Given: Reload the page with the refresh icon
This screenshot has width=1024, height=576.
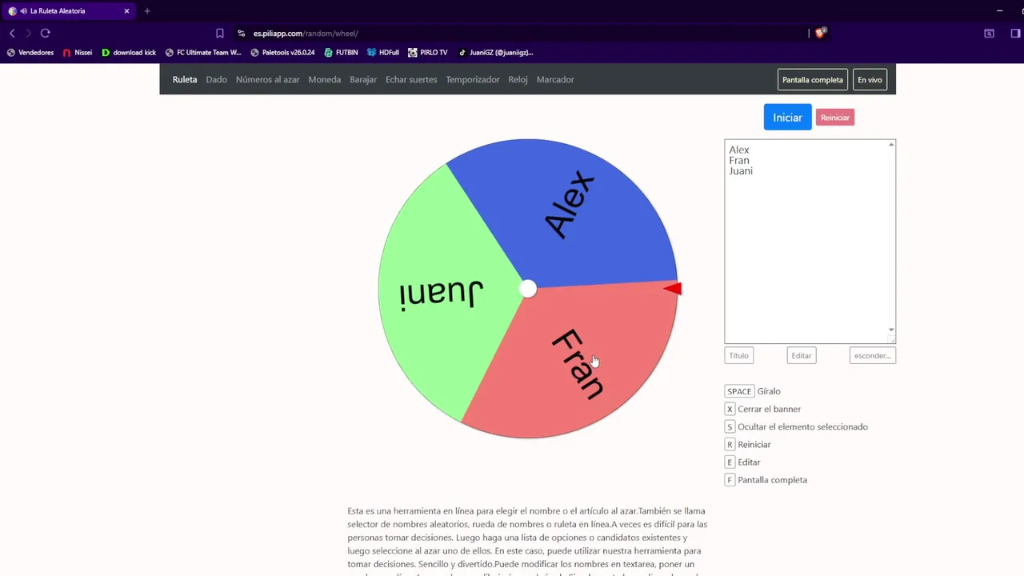Looking at the screenshot, I should 45,33.
